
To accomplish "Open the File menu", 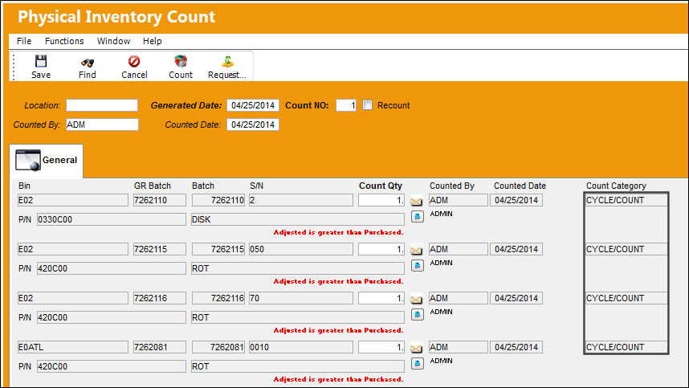I will pyautogui.click(x=24, y=41).
